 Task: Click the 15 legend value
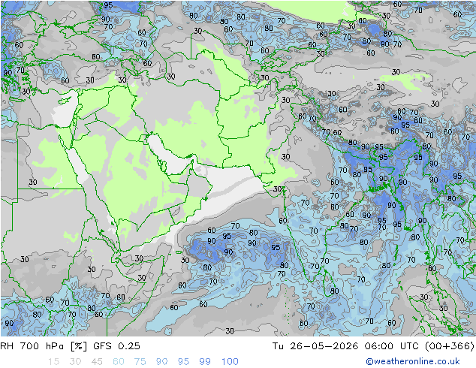coord(53,362)
